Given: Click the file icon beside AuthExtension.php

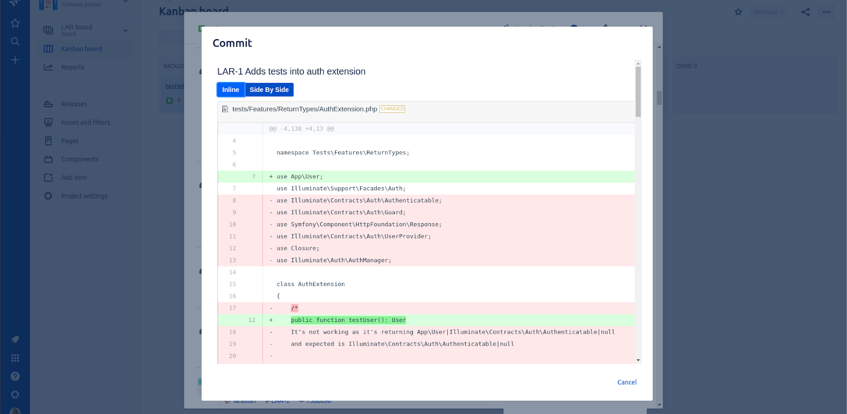Looking at the screenshot, I should (x=225, y=109).
